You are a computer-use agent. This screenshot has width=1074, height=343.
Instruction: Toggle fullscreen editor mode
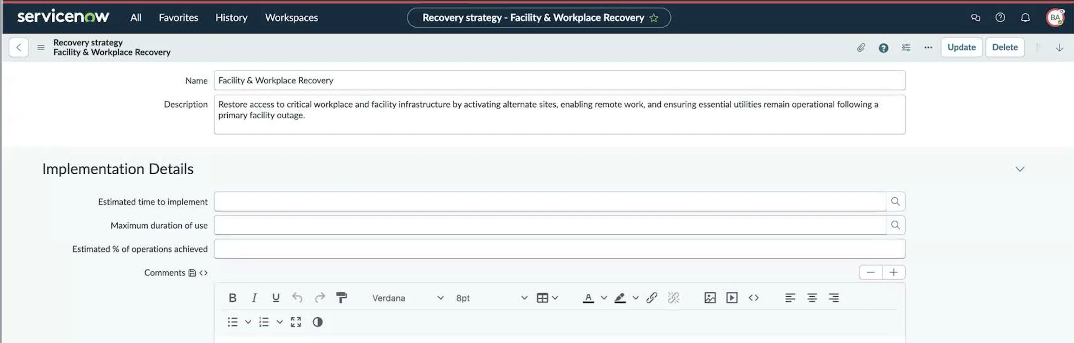pyautogui.click(x=296, y=322)
